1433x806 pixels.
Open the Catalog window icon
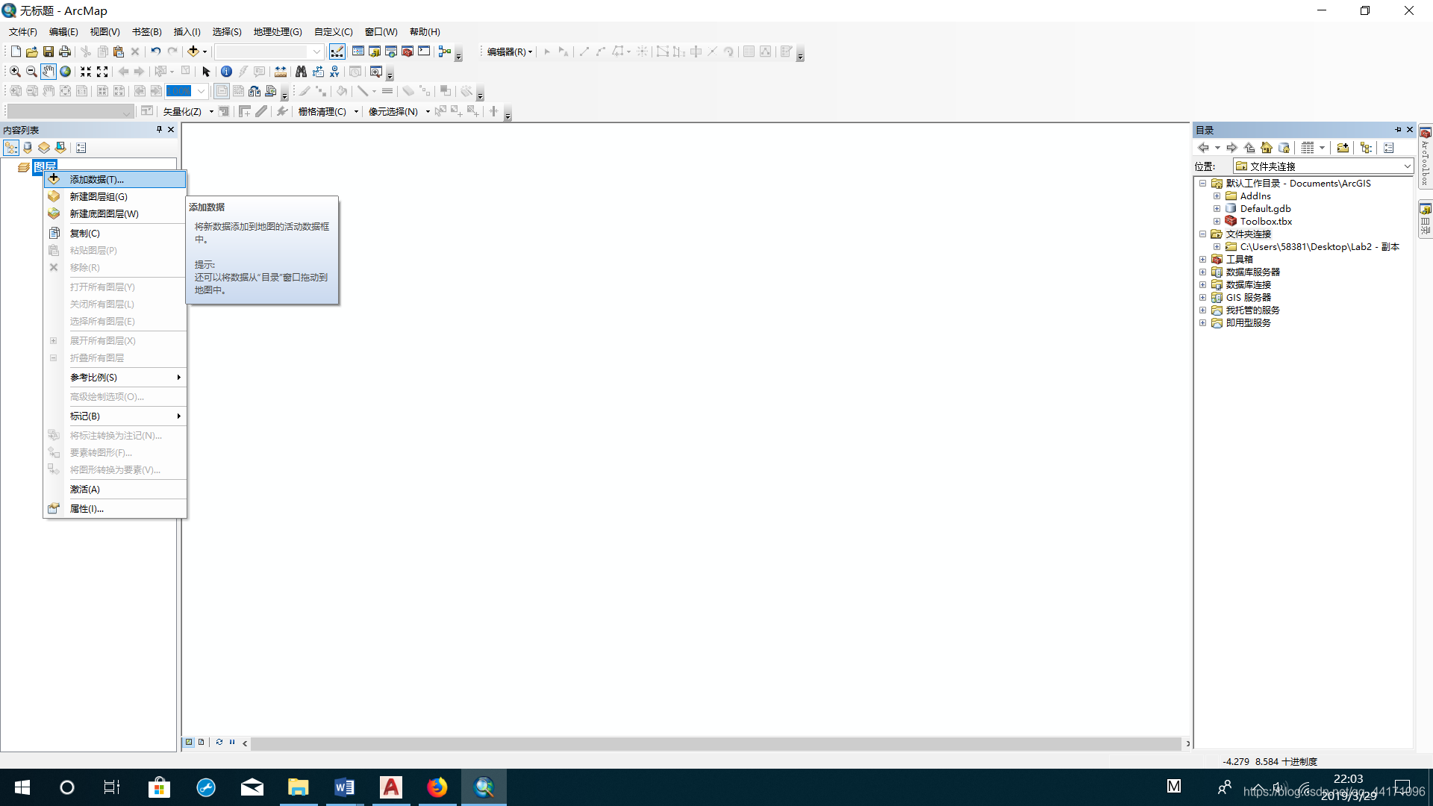pos(375,51)
